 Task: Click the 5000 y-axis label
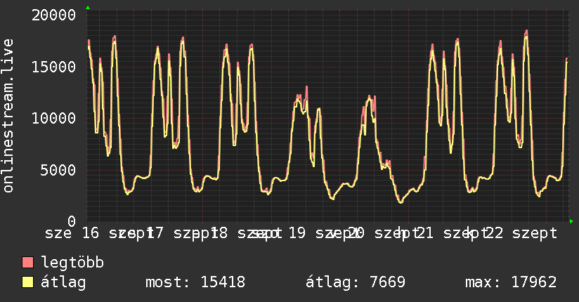click(x=58, y=170)
